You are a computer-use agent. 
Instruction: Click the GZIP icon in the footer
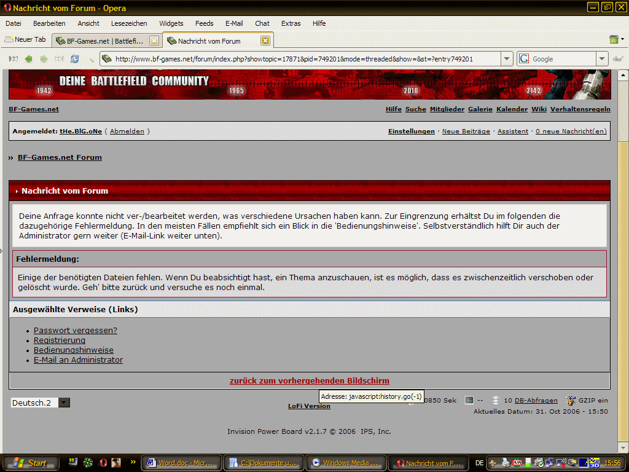[571, 400]
